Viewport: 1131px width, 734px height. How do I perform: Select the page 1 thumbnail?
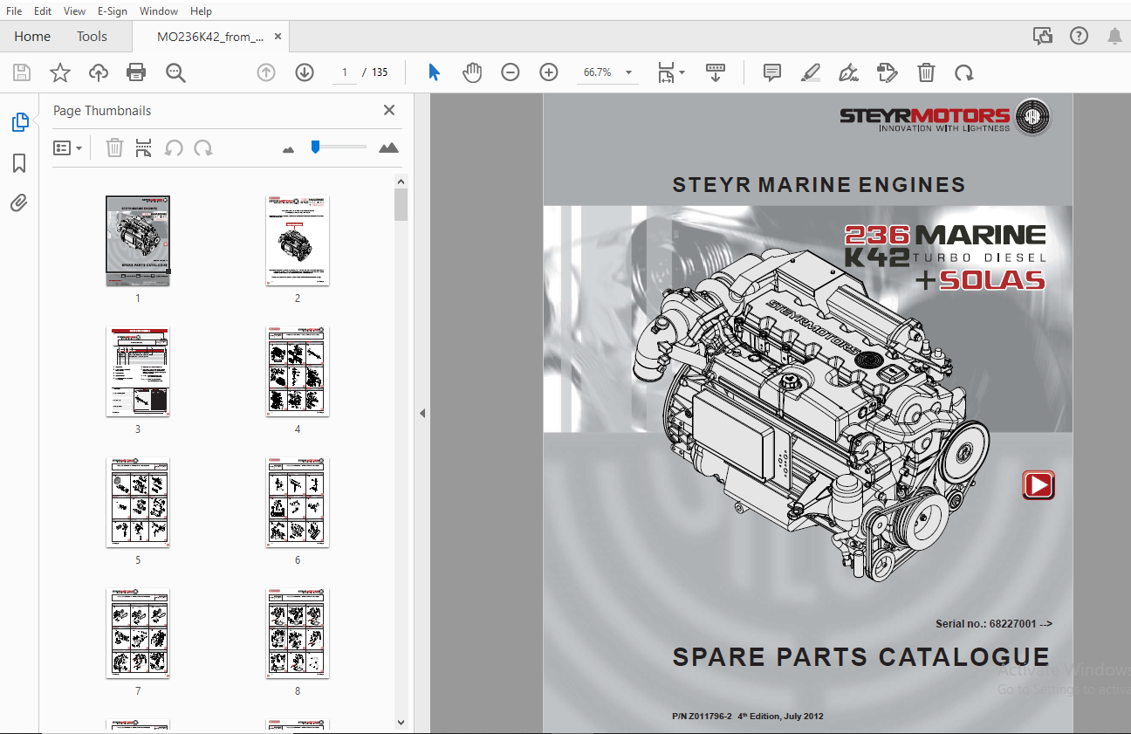[x=138, y=240]
